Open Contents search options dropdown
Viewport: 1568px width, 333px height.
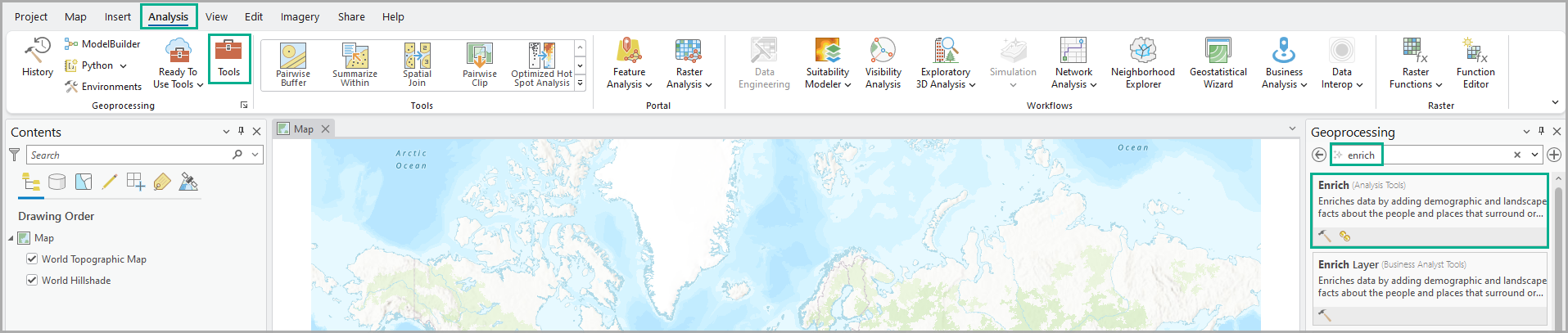tap(255, 155)
